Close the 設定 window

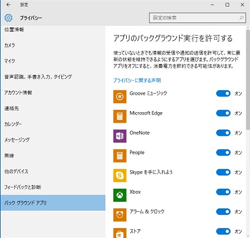coord(242,5)
